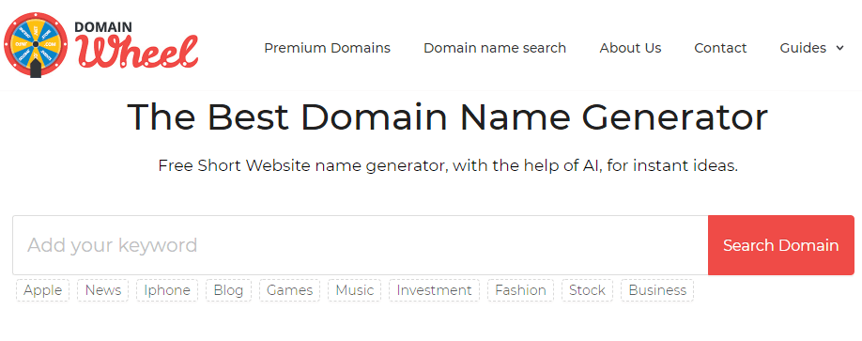Click the Domain Wheel spinning wheel logo
862x341 pixels.
(35, 45)
